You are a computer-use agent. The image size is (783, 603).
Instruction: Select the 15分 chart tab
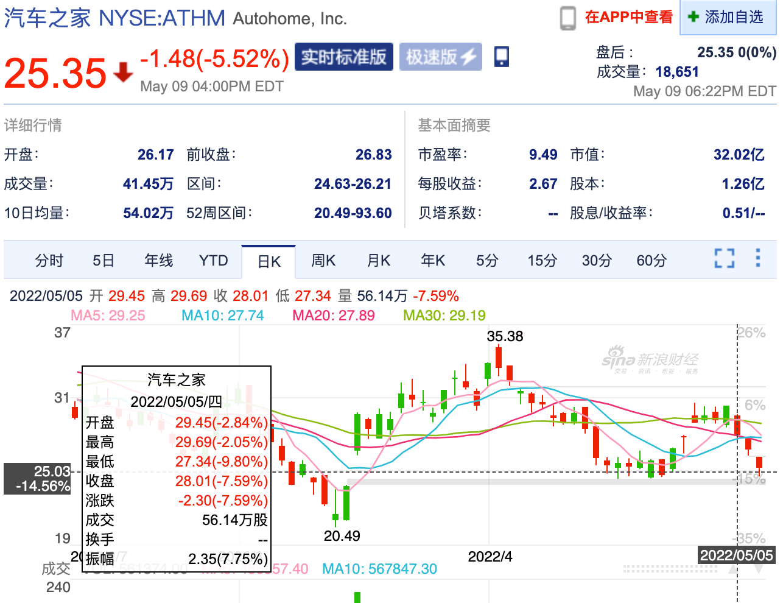pyautogui.click(x=542, y=261)
